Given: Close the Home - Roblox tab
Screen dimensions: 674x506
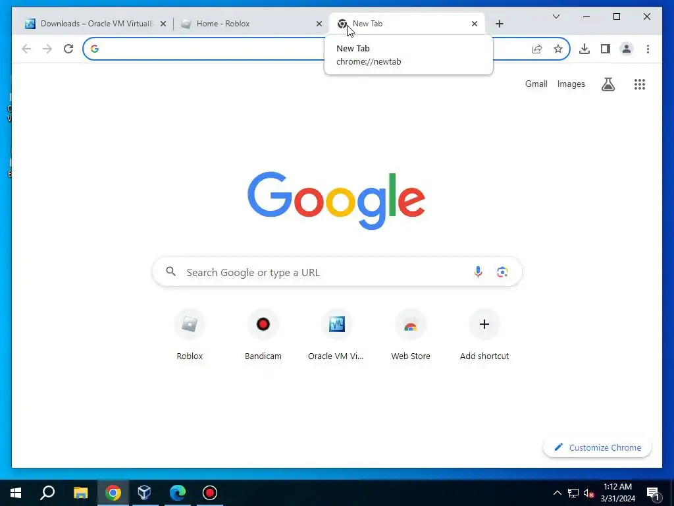Looking at the screenshot, I should [319, 24].
